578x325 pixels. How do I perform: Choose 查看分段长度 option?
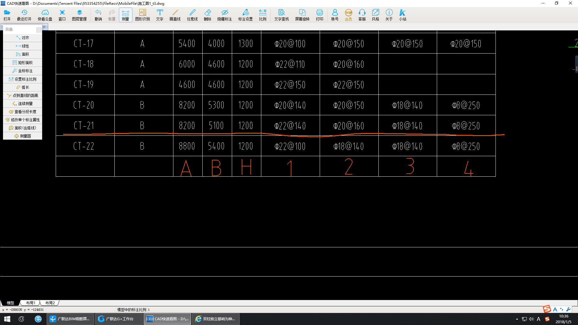click(23, 112)
